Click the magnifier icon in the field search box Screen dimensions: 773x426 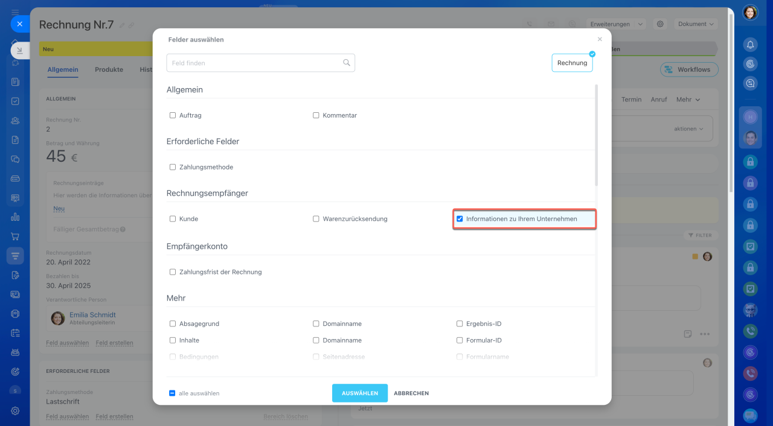coord(347,63)
